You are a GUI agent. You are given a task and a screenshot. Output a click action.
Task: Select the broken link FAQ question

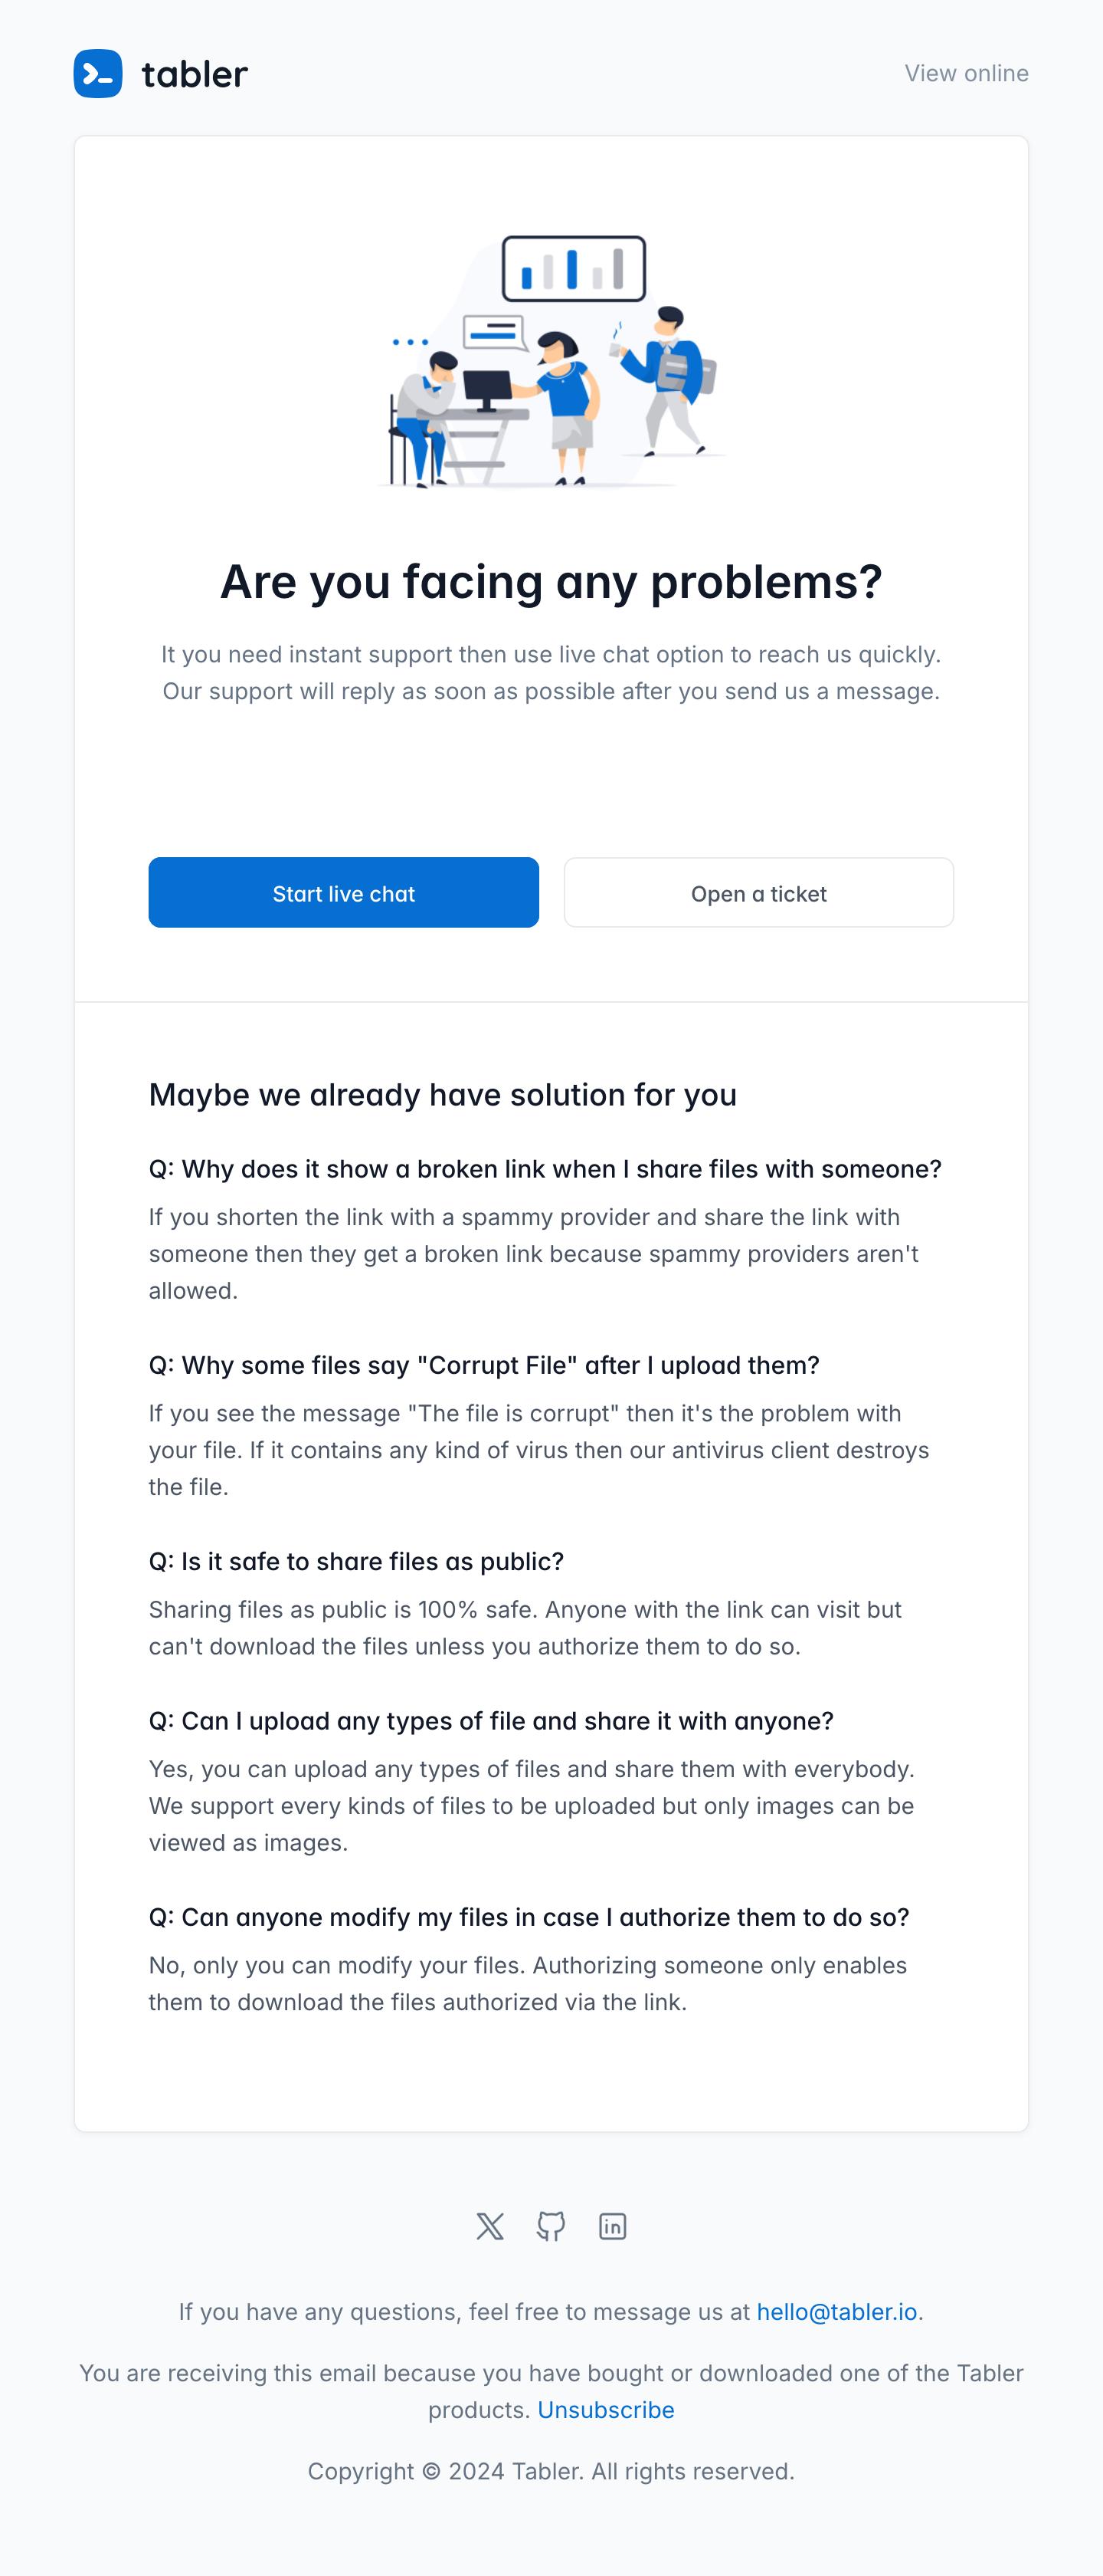tap(545, 1169)
